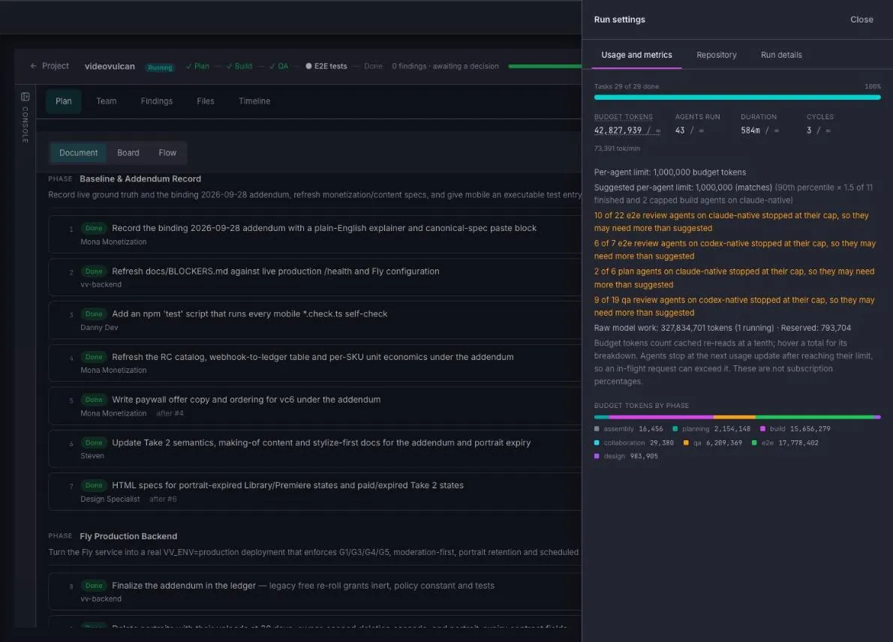Open task Update Take 2 semantics
The image size is (893, 642).
315,449
